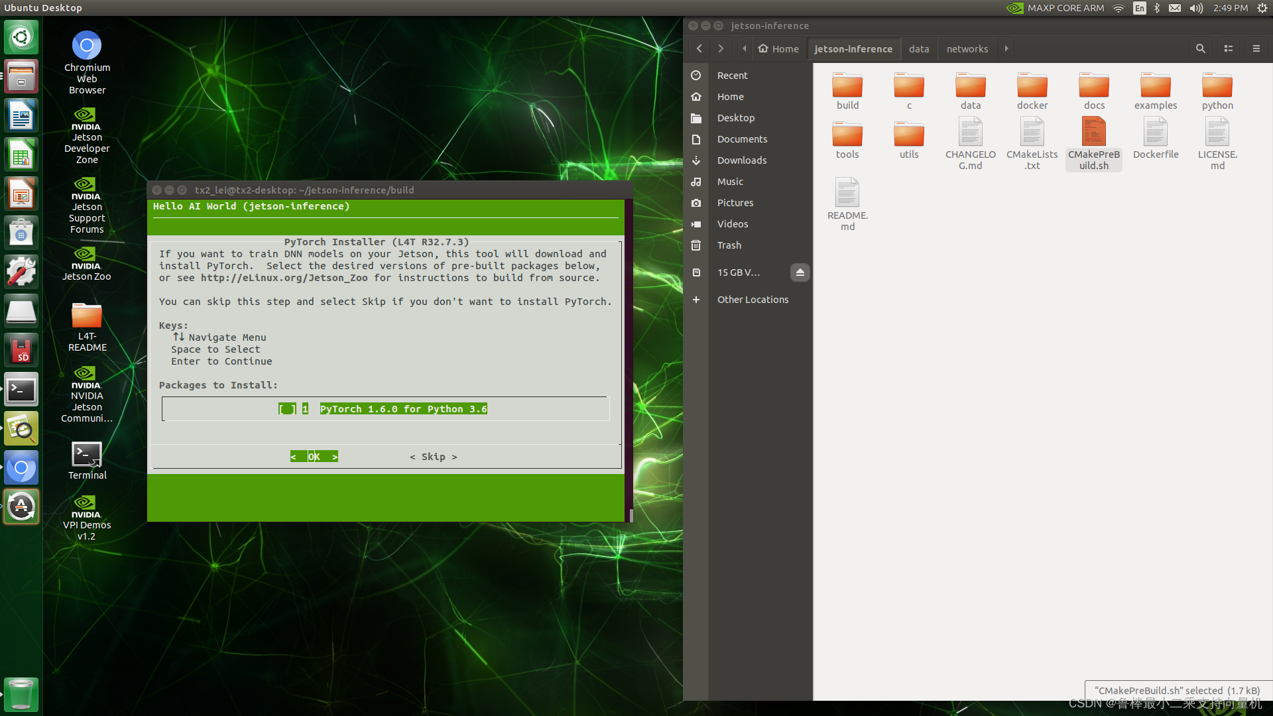1273x716 pixels.
Task: Click Skip button in PyTorch Installer
Action: click(434, 457)
